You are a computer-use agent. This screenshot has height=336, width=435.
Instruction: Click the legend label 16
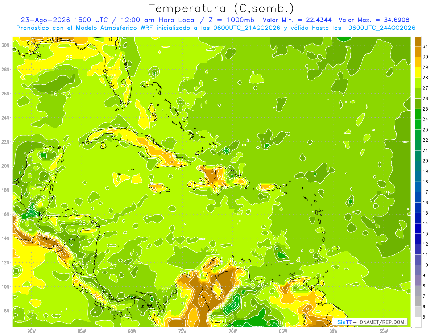click(426, 202)
